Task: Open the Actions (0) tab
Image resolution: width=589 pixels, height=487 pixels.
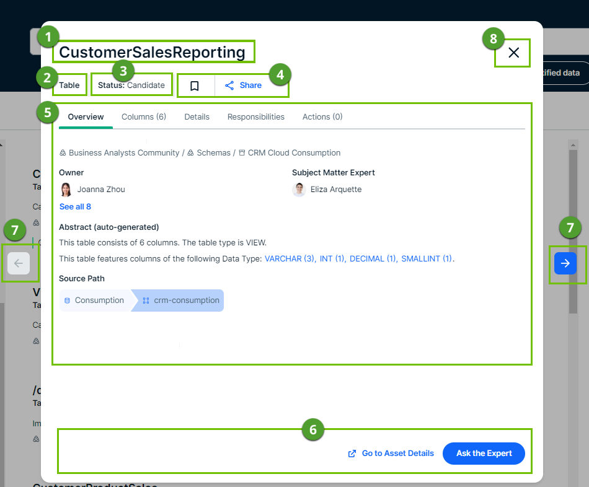Action: click(x=322, y=116)
